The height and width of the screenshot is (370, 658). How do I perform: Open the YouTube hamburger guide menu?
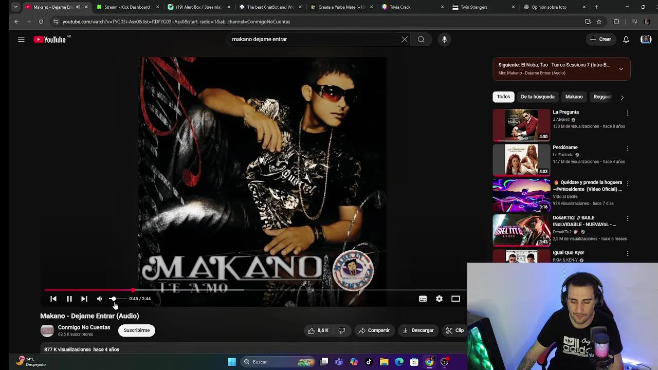21,39
